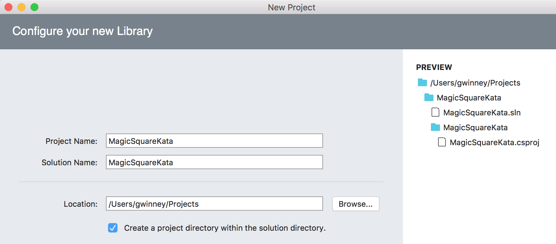The image size is (556, 244).
Task: Click the 'Create a project directory' label text
Action: (x=225, y=228)
